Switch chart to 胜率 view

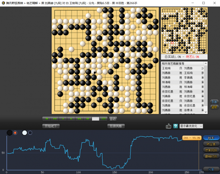(x=211, y=138)
